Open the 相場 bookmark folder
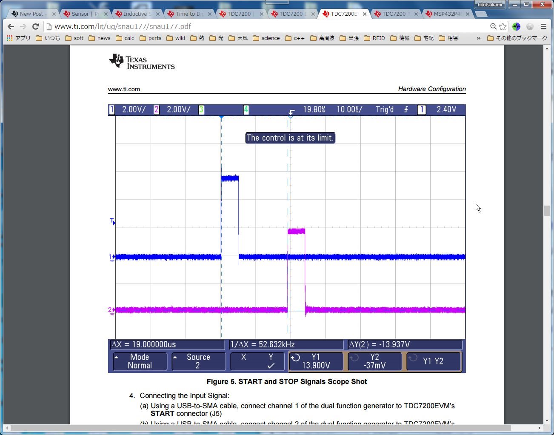This screenshot has width=554, height=435. (x=448, y=38)
